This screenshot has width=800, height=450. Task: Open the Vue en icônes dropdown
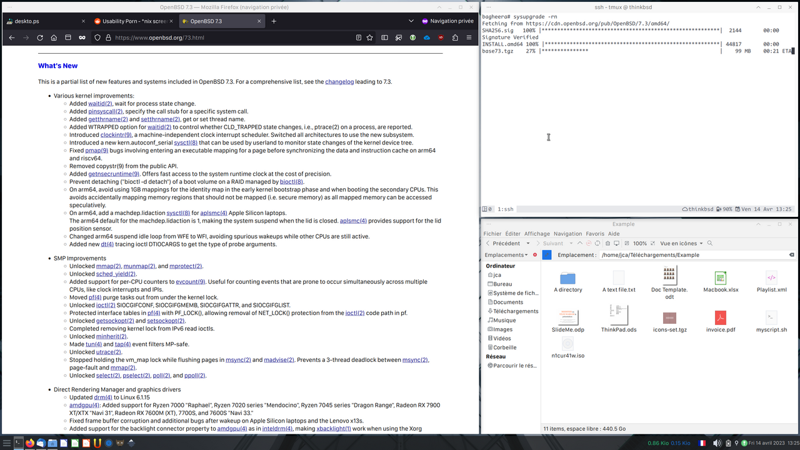[681, 243]
